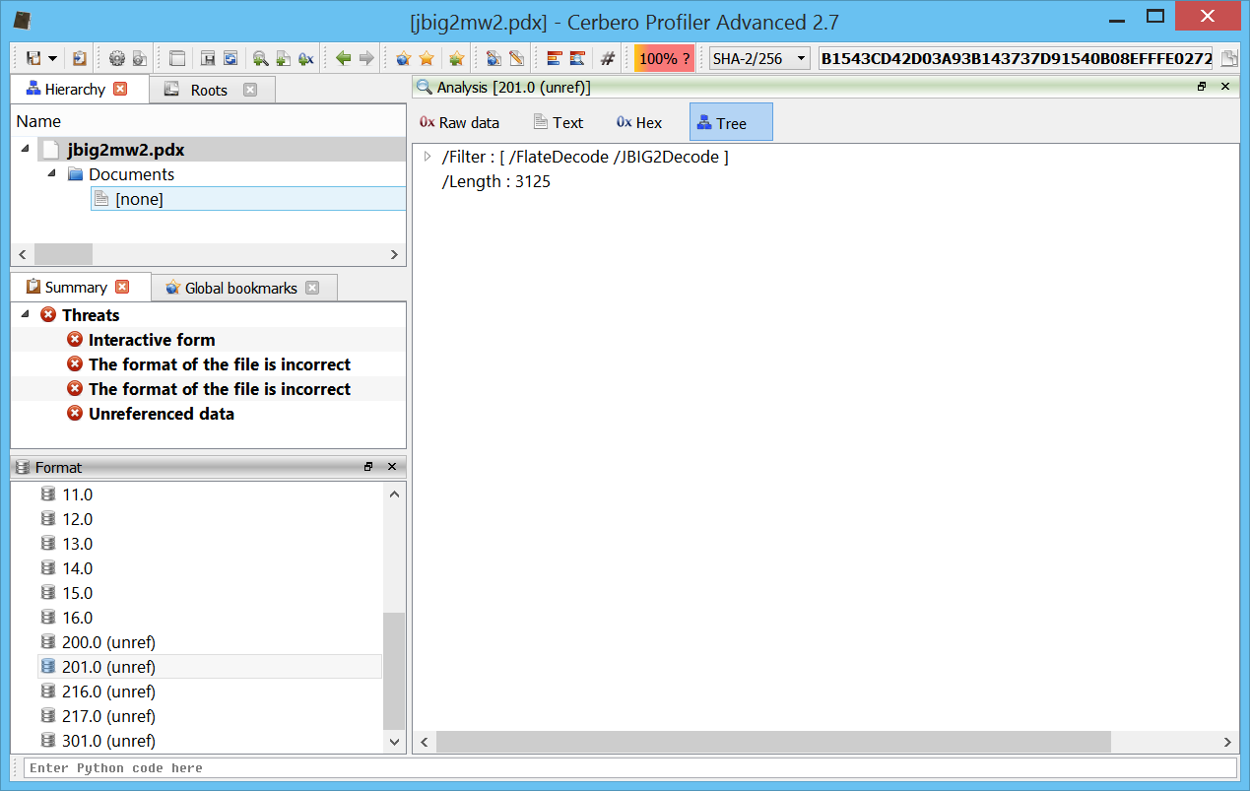Click the Name column header
The height and width of the screenshot is (791, 1250).
(208, 121)
